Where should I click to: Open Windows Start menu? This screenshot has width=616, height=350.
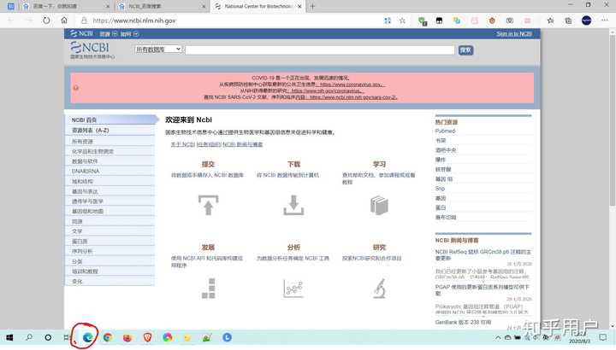[9, 337]
